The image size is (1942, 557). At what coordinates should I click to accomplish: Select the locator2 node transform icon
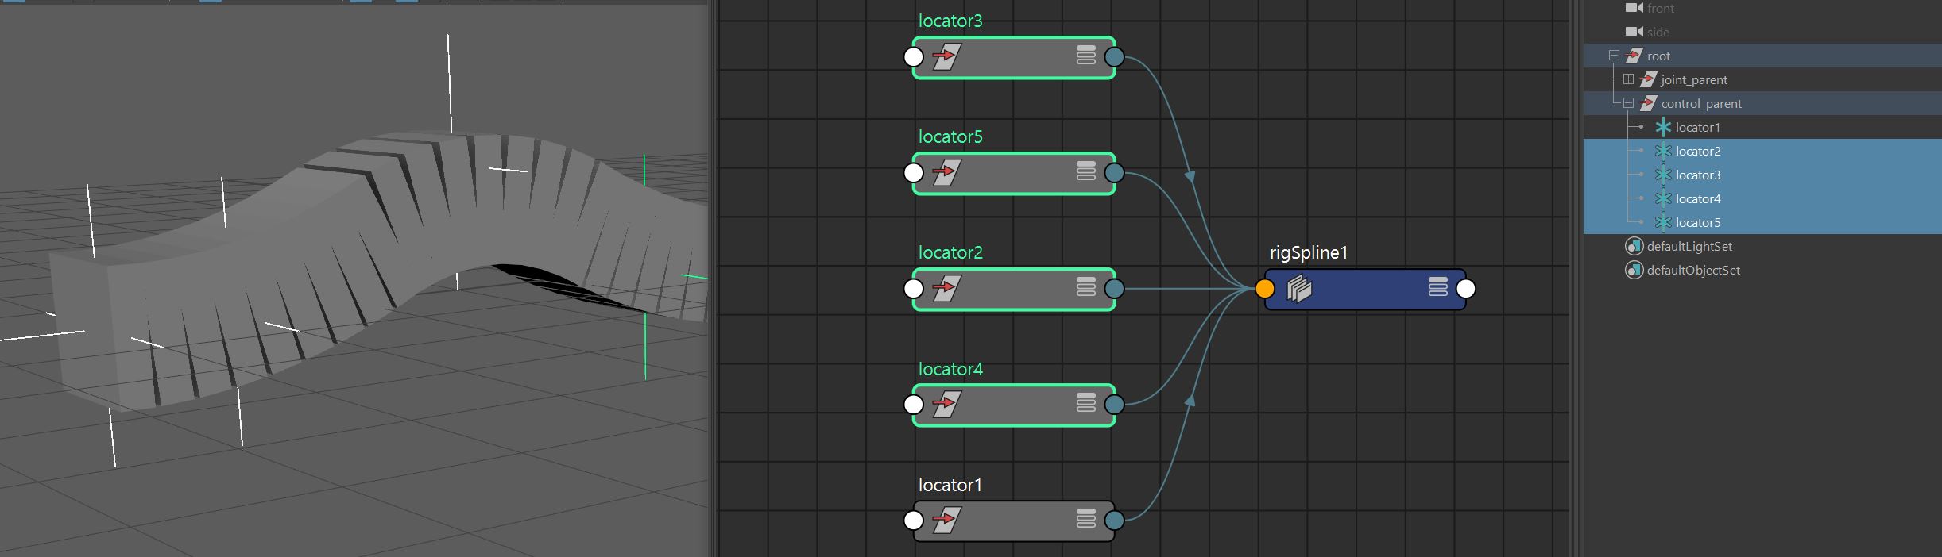tap(946, 289)
